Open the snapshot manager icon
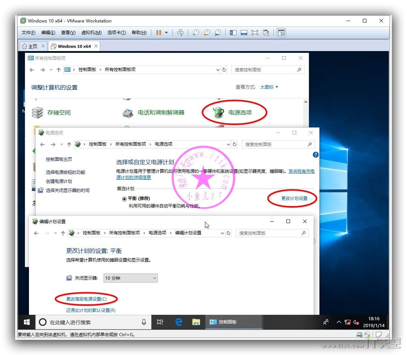The height and width of the screenshot is (355, 407). [x=218, y=33]
